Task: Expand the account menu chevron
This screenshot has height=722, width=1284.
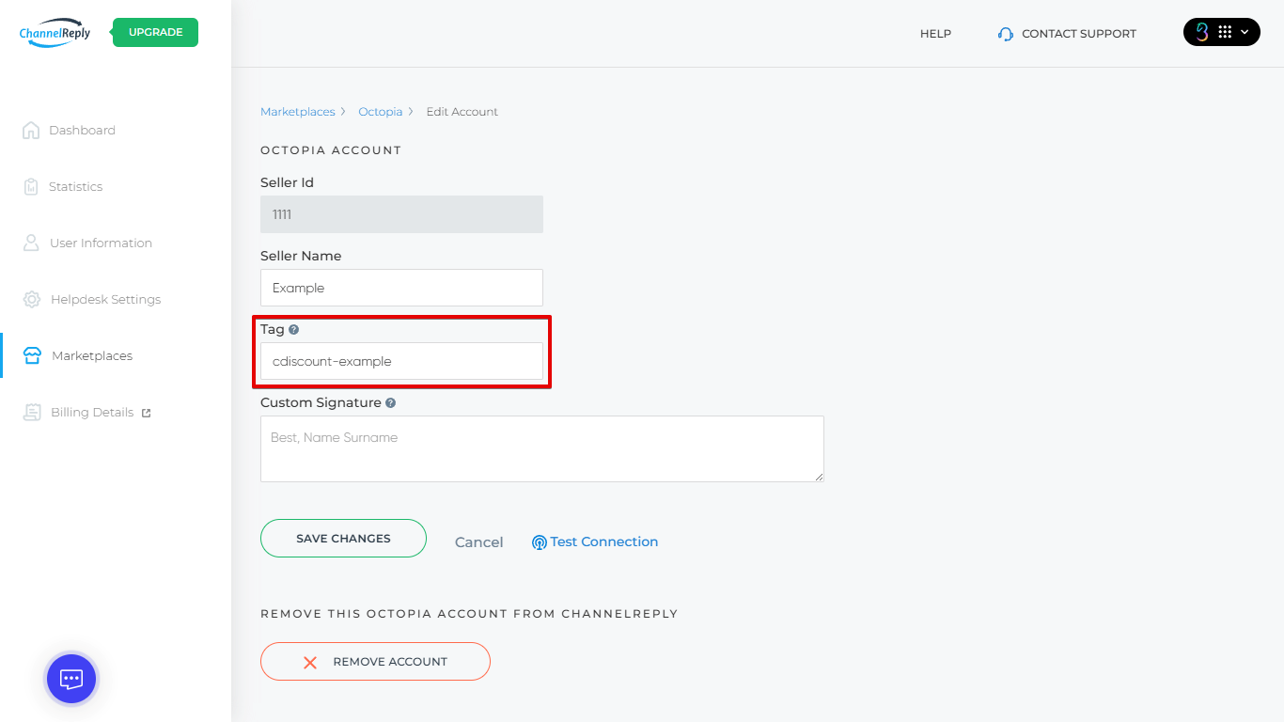Action: click(x=1245, y=33)
